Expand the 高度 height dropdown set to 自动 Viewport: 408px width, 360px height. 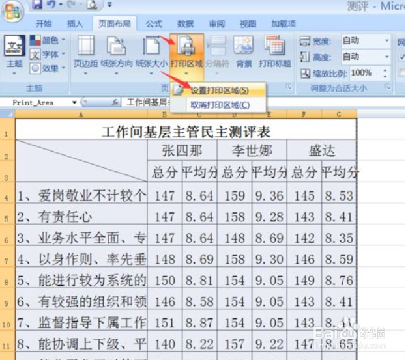pyautogui.click(x=386, y=57)
